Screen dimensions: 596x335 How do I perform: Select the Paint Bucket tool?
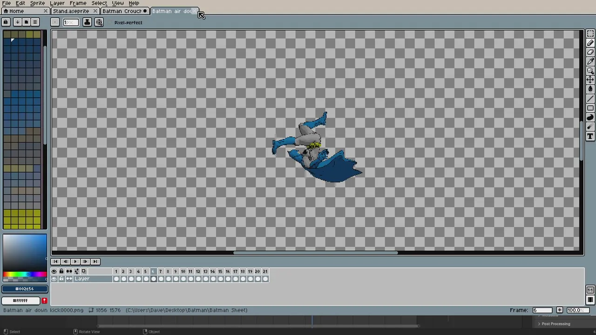tap(590, 89)
